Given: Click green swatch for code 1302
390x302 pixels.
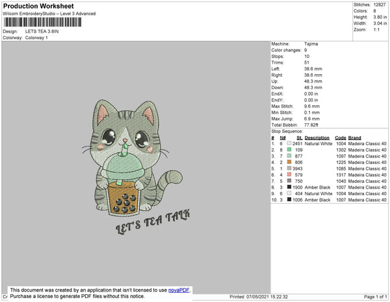Looking at the screenshot, I should tap(289, 150).
